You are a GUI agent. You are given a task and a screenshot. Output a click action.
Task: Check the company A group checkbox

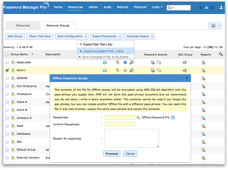pyautogui.click(x=7, y=118)
